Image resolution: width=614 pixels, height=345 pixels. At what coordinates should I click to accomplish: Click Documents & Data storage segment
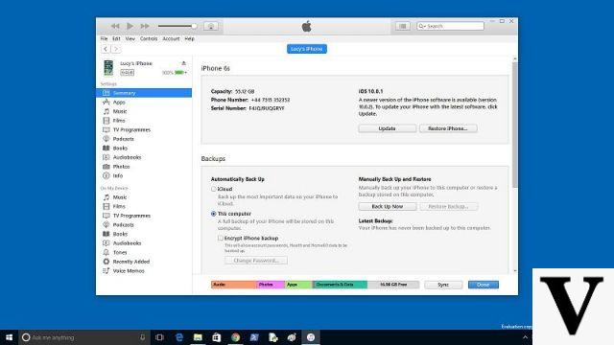340,285
